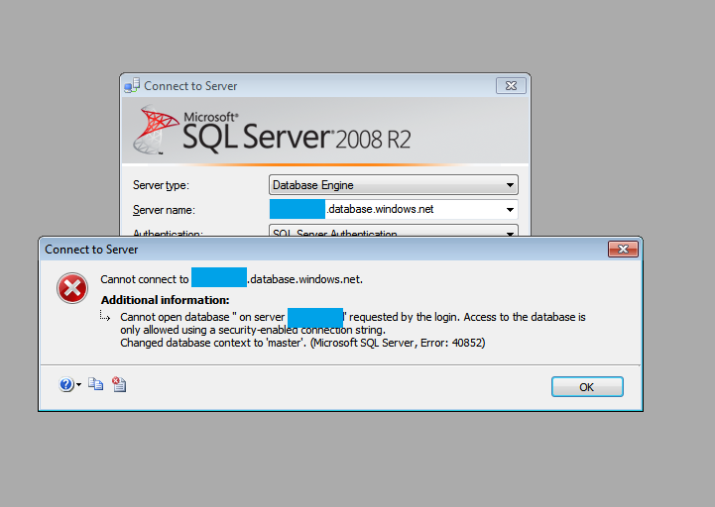Click OK to dismiss the error dialog
Screen dimensions: 715x507
(x=587, y=387)
